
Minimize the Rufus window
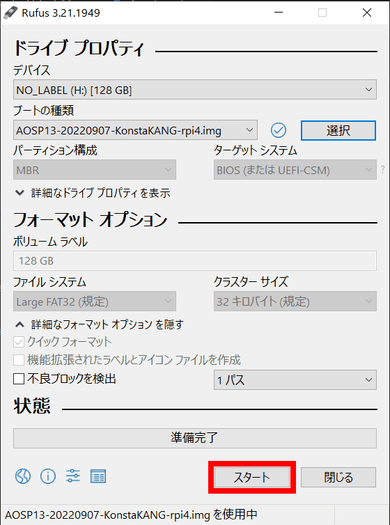278,13
